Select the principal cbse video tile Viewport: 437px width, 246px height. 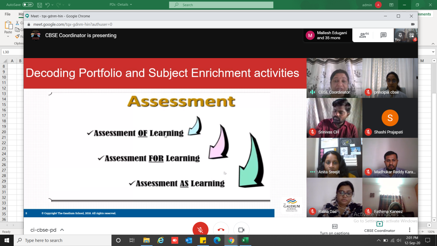[390, 78]
